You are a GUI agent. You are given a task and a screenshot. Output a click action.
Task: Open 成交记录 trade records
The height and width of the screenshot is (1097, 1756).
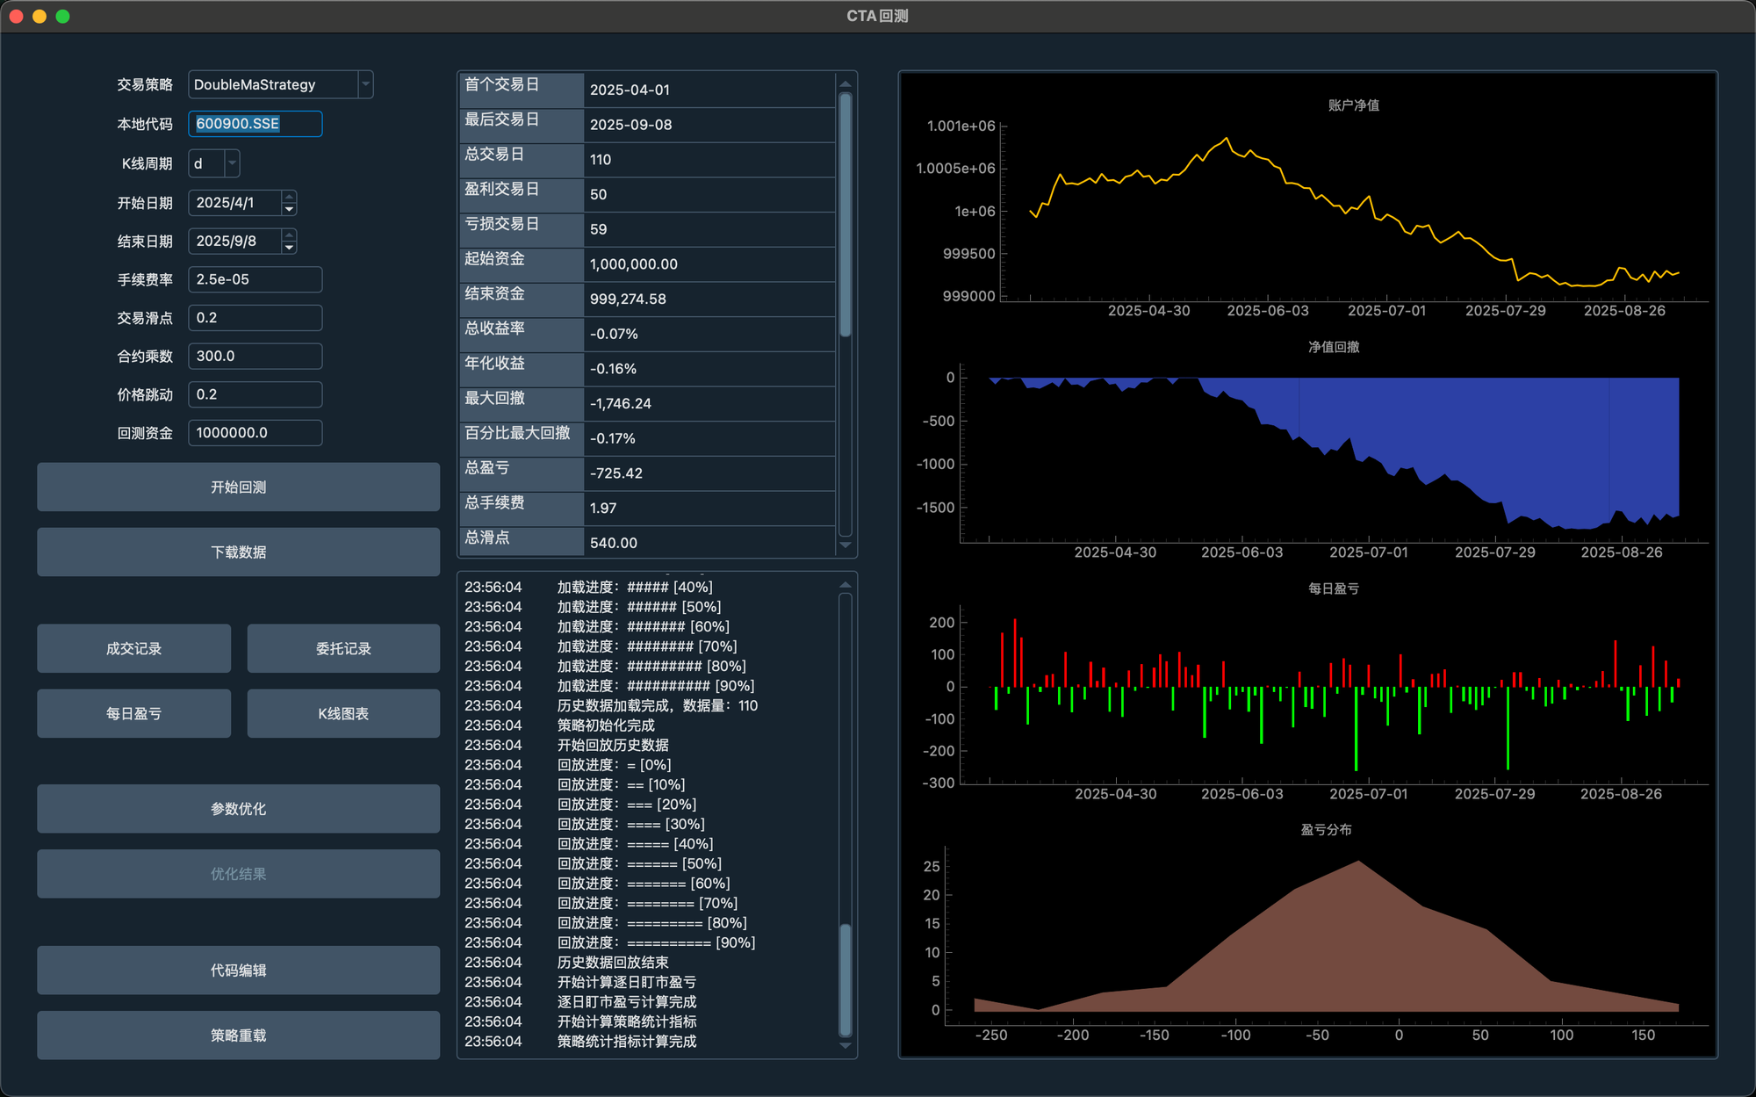click(x=133, y=648)
